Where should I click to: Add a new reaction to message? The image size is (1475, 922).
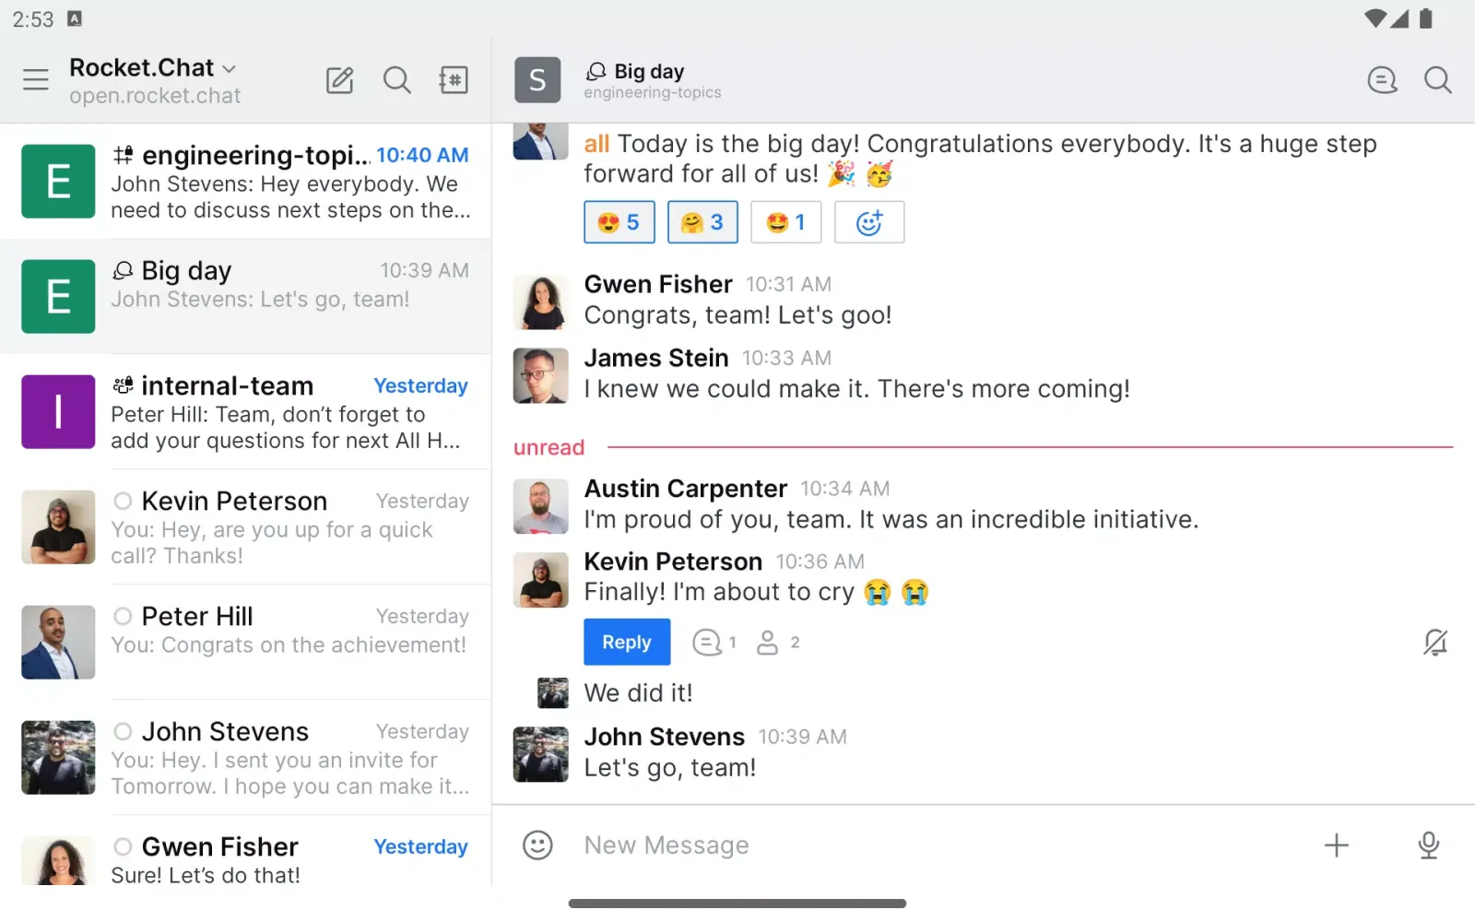pyautogui.click(x=868, y=222)
